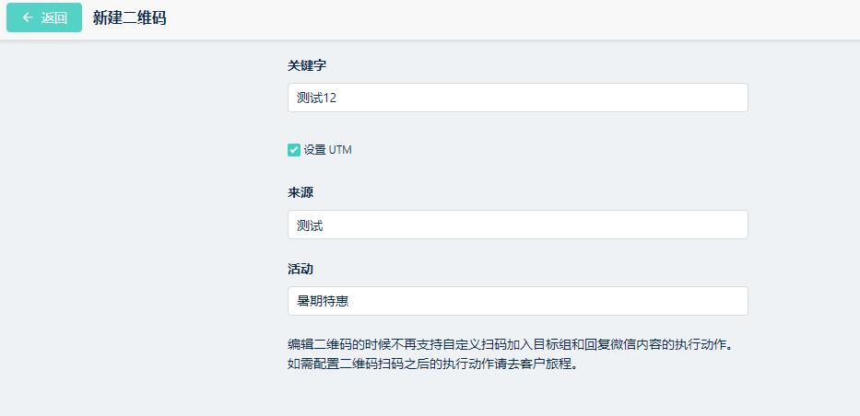Viewport: 860px width, 416px height.
Task: Click the notice line starting with 编辑二维码
Action: coord(515,344)
